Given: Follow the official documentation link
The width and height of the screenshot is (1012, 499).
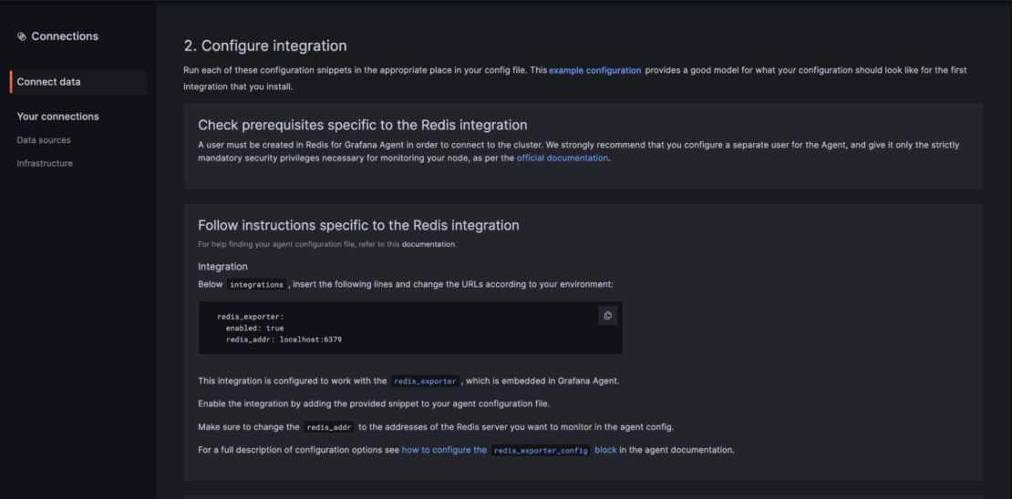Looking at the screenshot, I should pos(562,158).
